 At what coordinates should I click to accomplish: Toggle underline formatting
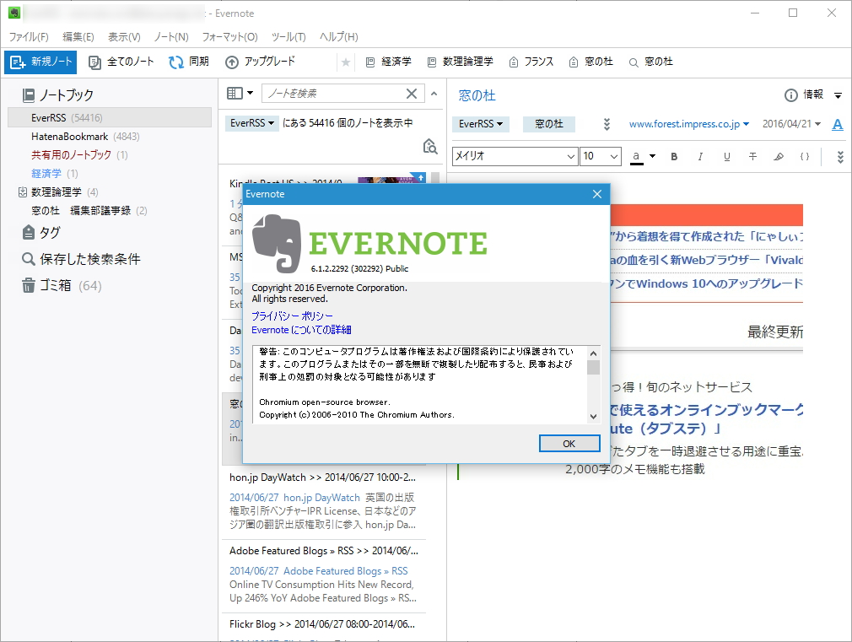click(726, 157)
